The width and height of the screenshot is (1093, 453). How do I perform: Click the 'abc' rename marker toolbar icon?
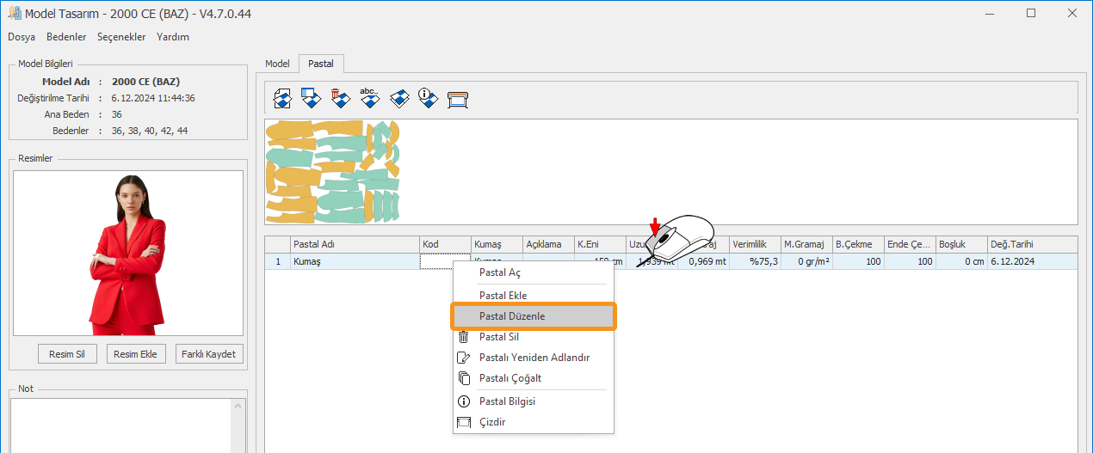(x=369, y=99)
